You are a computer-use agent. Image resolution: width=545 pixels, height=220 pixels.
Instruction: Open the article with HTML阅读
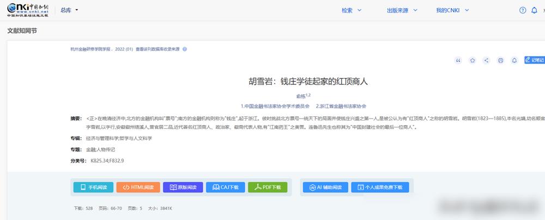(138, 187)
